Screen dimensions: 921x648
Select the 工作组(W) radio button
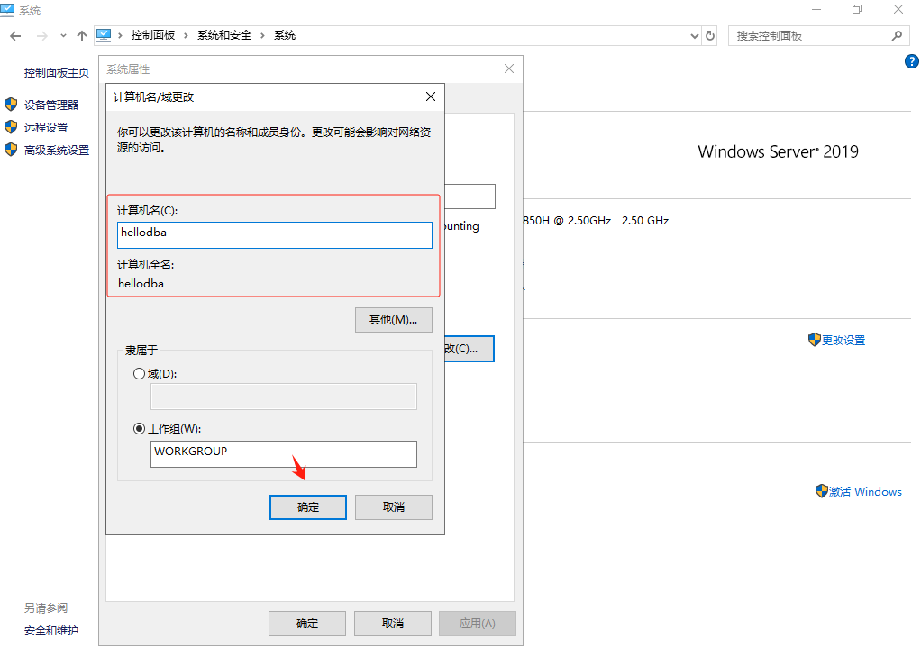(x=139, y=429)
